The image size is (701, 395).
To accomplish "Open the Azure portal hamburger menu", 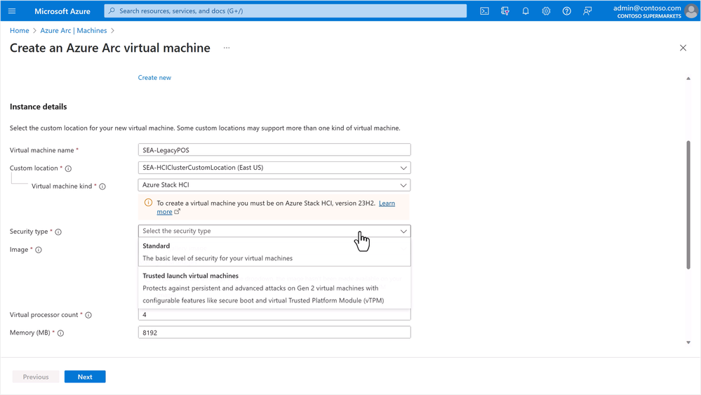I will 12,11.
